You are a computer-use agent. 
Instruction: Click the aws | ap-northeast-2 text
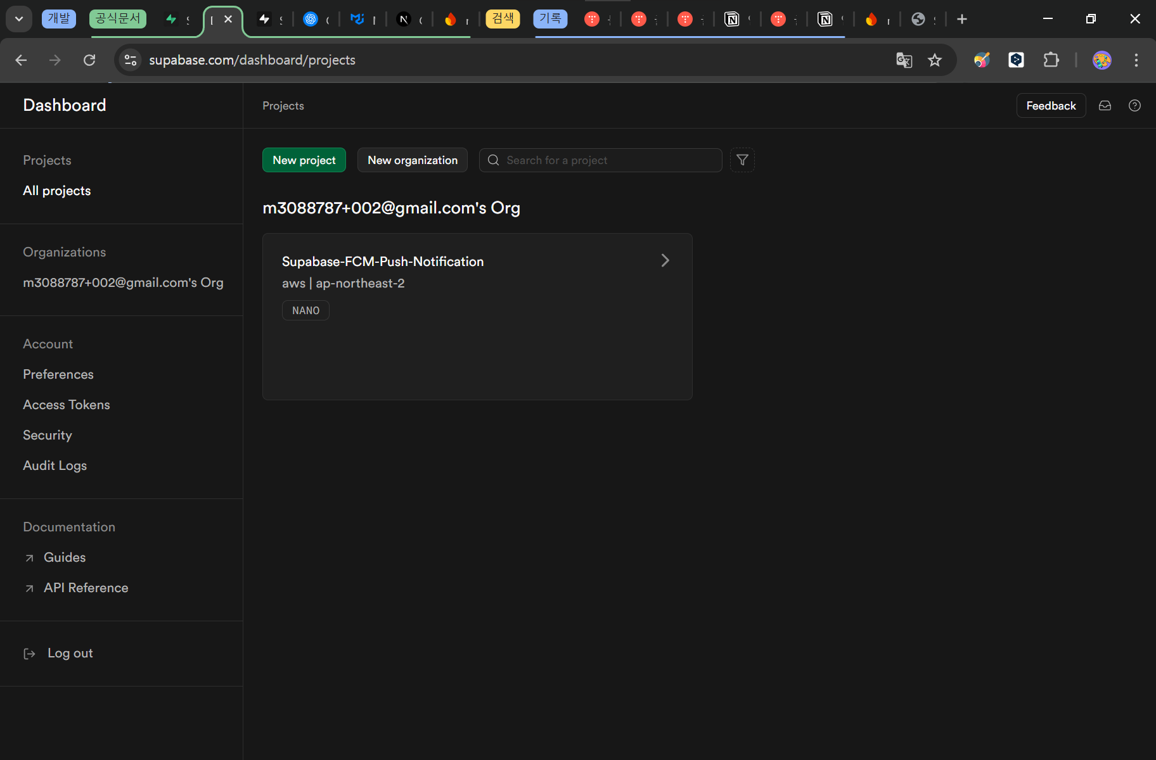(344, 283)
